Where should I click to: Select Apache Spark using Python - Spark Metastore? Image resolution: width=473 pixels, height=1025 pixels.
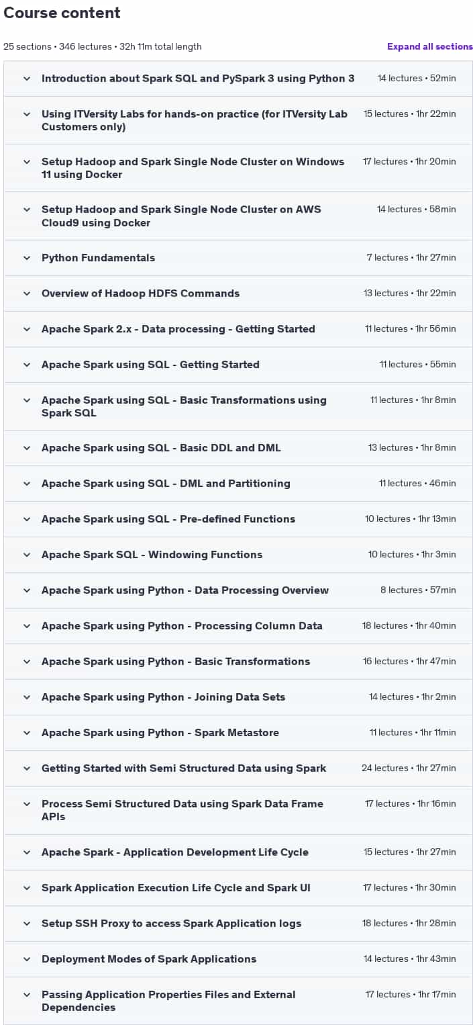pos(160,733)
